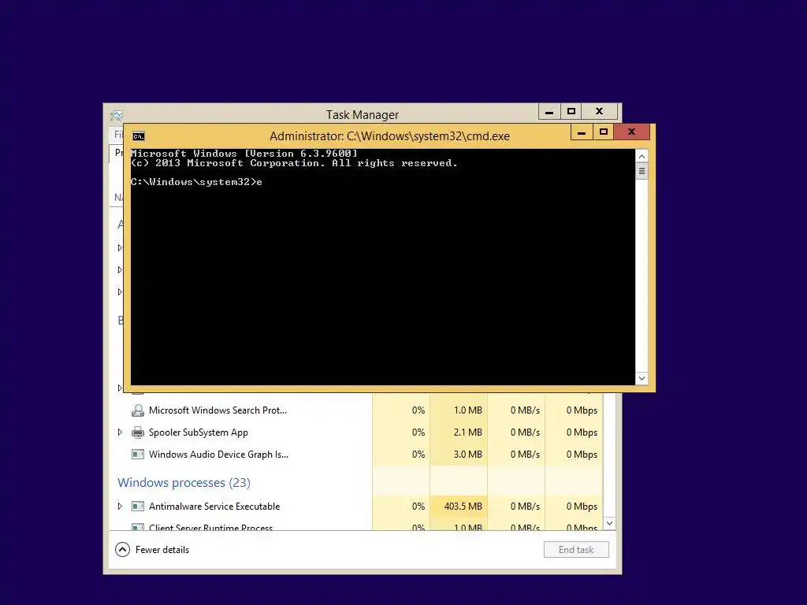Click the Task Manager title text
807x605 pixels.
363,115
